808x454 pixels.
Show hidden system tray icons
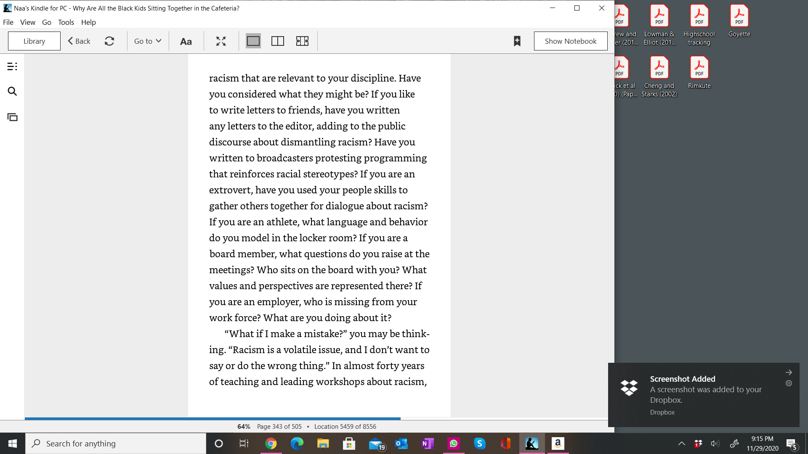coord(682,443)
